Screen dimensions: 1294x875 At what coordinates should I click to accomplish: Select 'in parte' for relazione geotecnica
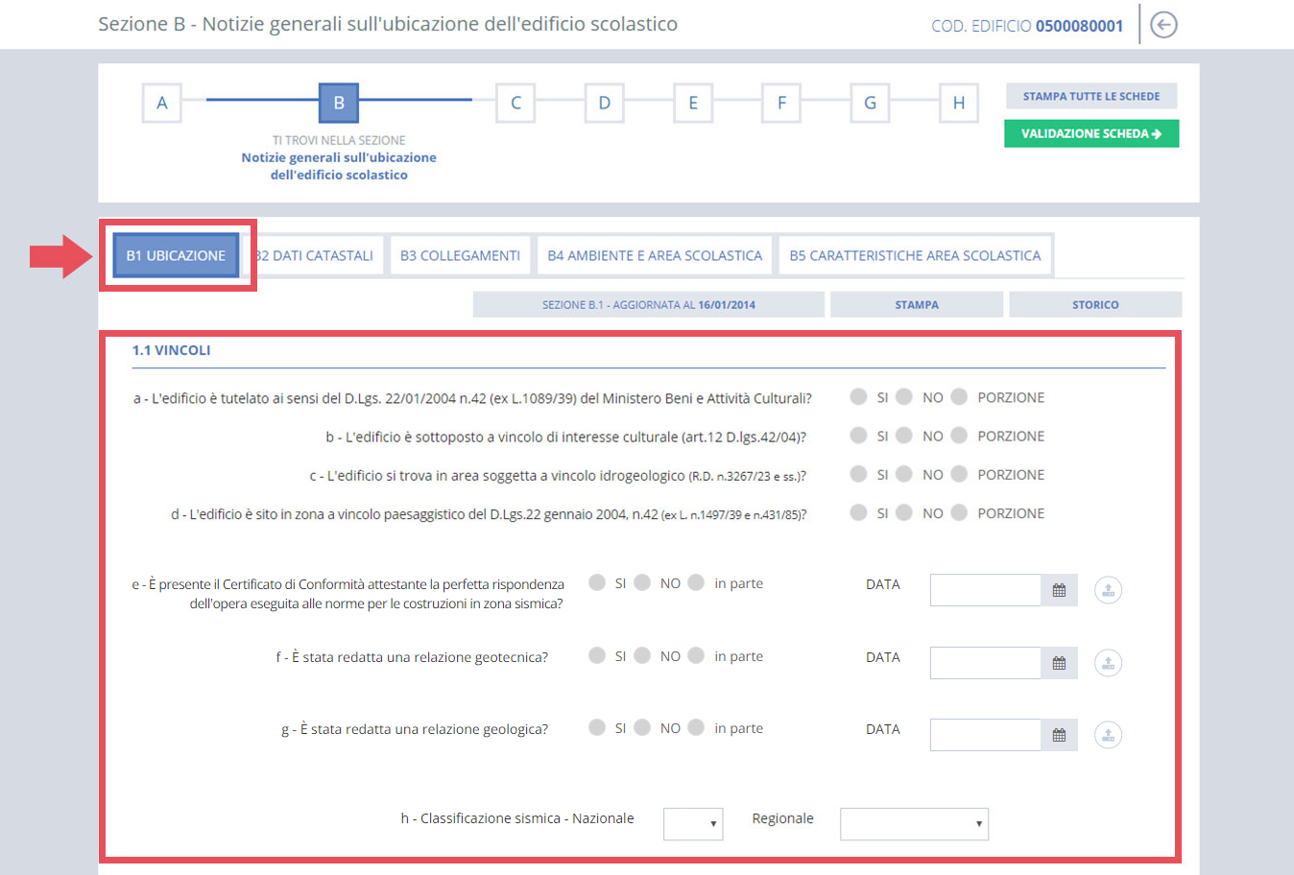click(x=697, y=656)
